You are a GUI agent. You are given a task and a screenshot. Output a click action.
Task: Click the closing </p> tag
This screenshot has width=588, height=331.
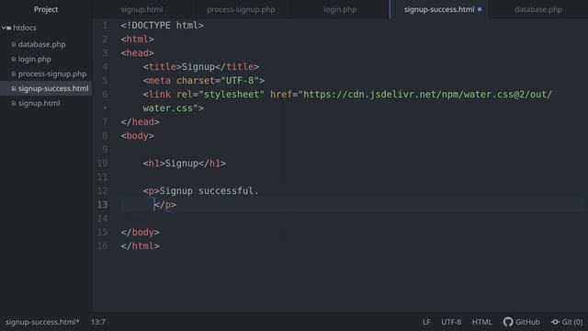click(164, 205)
